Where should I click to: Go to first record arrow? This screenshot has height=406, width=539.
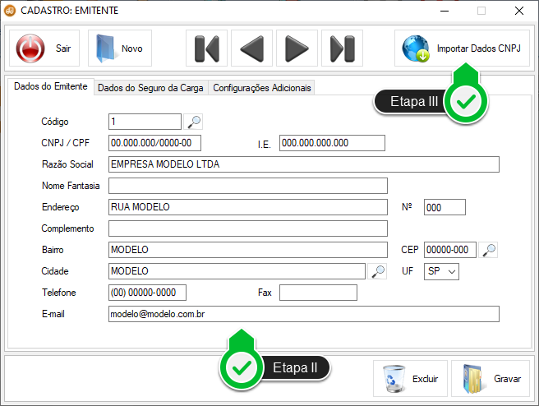206,48
